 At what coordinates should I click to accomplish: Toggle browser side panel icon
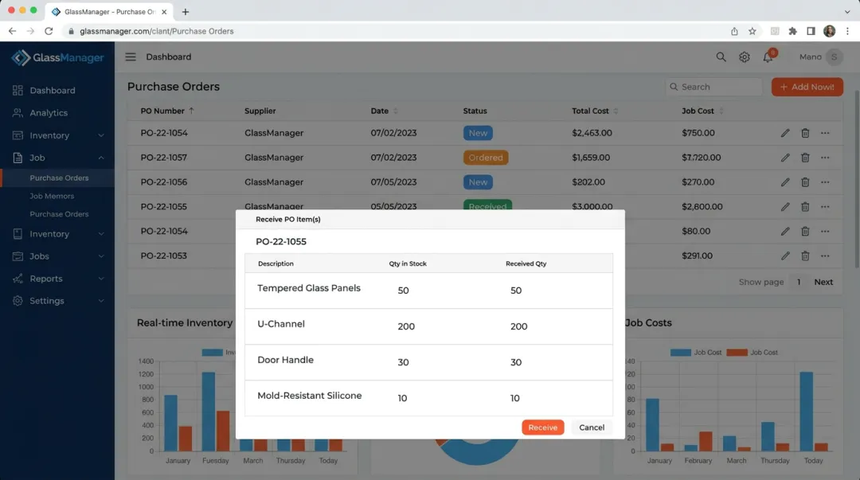811,31
